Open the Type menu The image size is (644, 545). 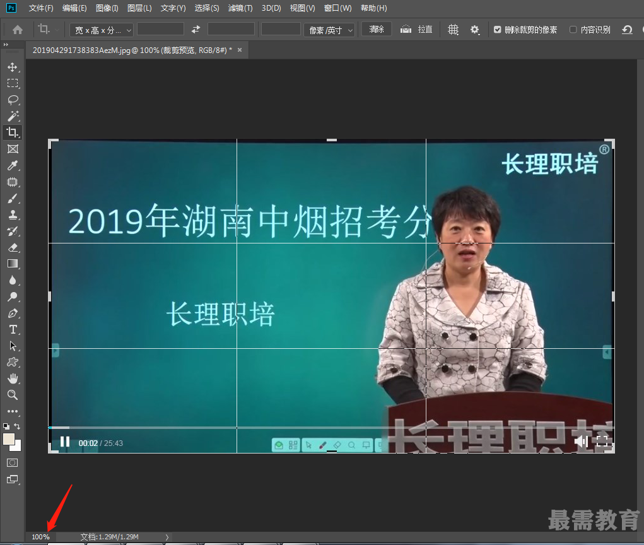coord(173,8)
